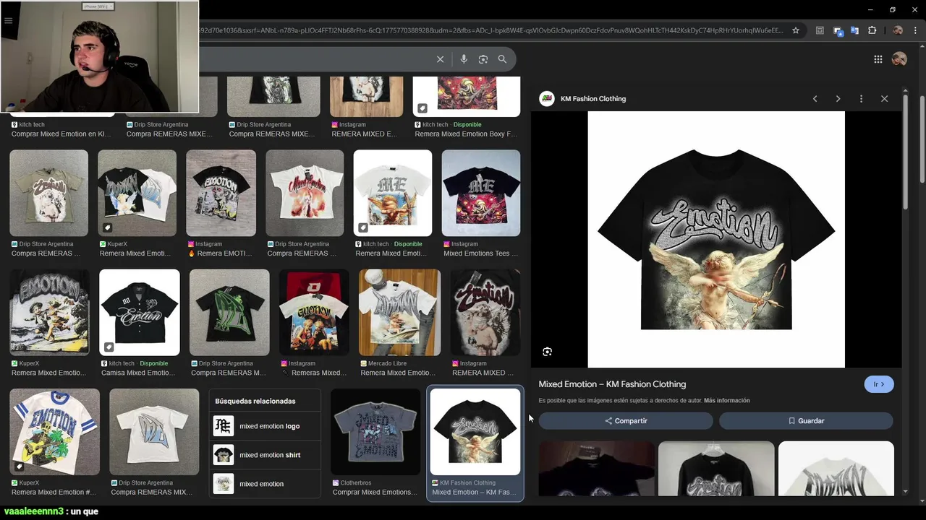The width and height of the screenshot is (926, 520).
Task: Open black shirt with green graphic thumbnail
Action: (x=229, y=312)
